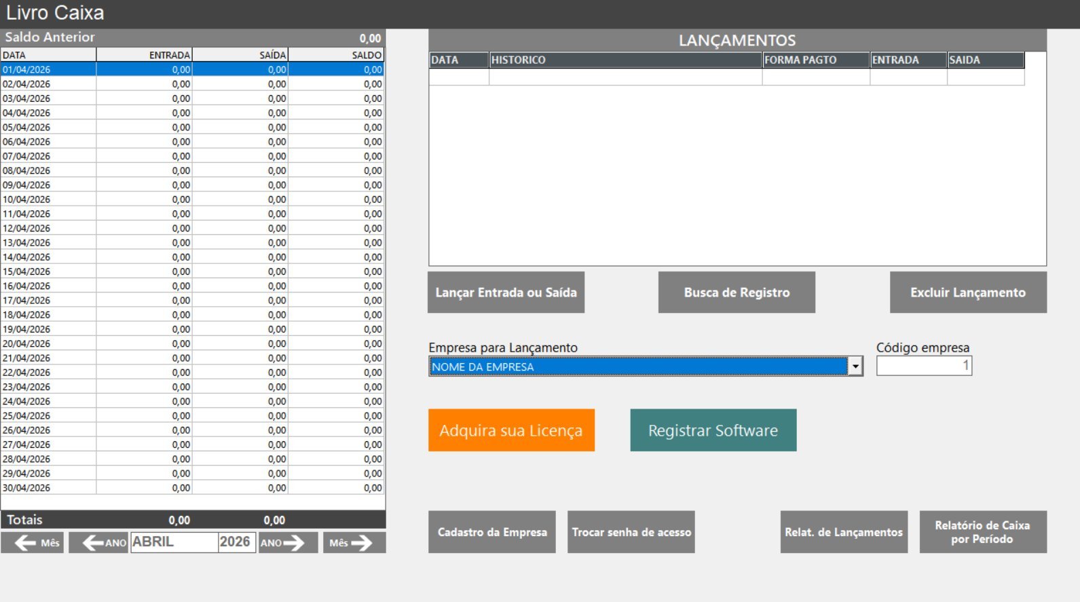This screenshot has height=602, width=1080.
Task: Go to next month with right arrow
Action: pos(354,542)
